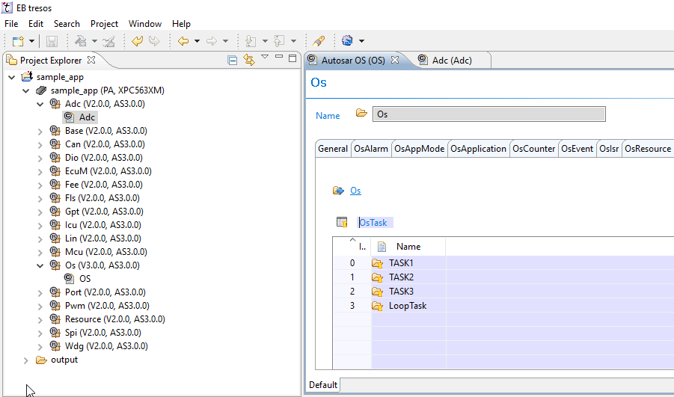Click the New wizard toolbar icon
674x397 pixels.
point(18,41)
